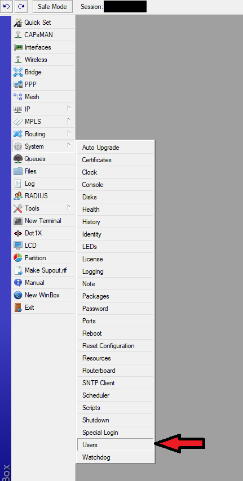Click the Undo arrow icon
Screen dimensions: 243x481
(6, 6)
